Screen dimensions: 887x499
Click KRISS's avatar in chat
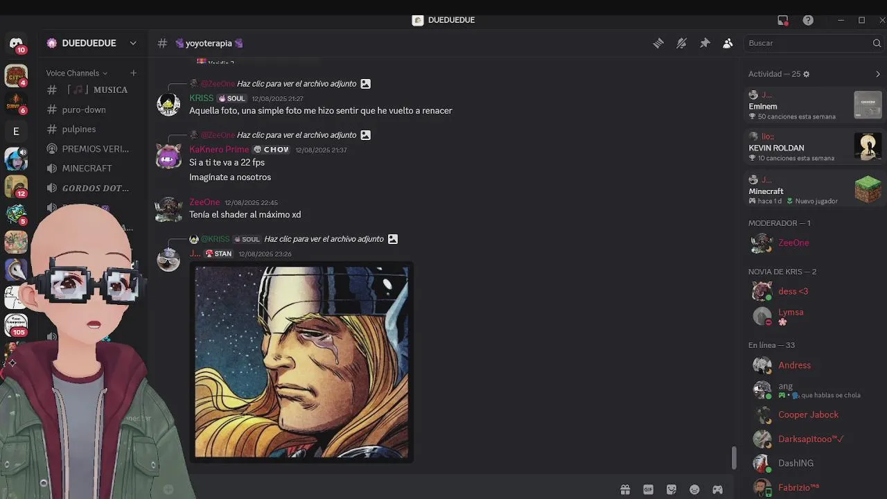pyautogui.click(x=168, y=105)
